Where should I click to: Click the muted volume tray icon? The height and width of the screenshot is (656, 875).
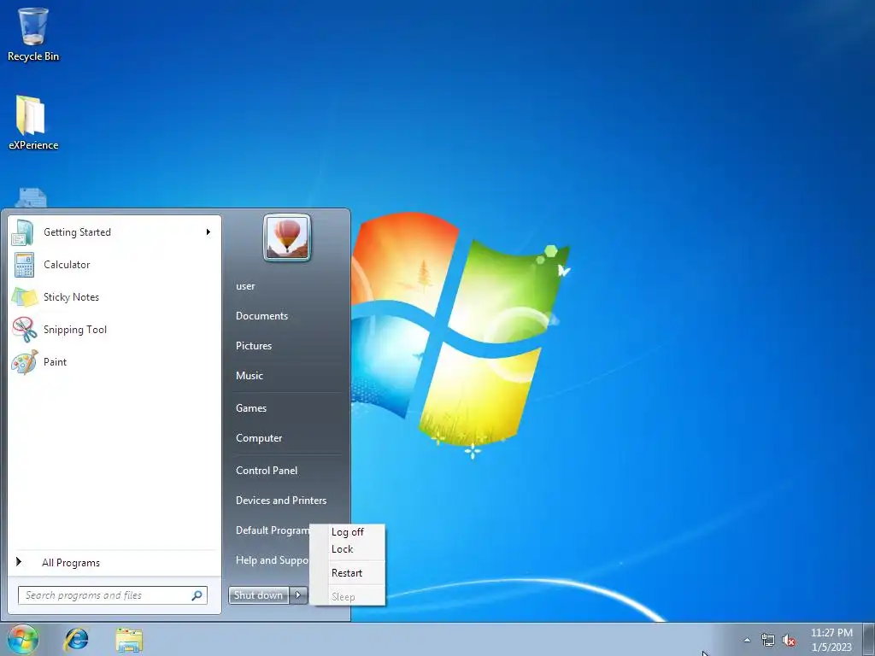(x=789, y=640)
